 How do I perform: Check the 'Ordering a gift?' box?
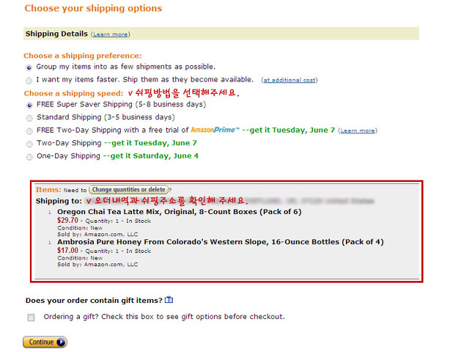pyautogui.click(x=31, y=318)
